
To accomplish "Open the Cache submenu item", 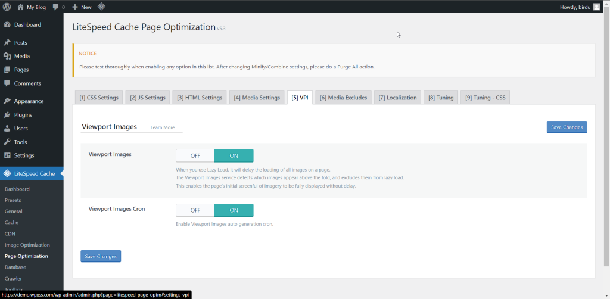I will [12, 222].
